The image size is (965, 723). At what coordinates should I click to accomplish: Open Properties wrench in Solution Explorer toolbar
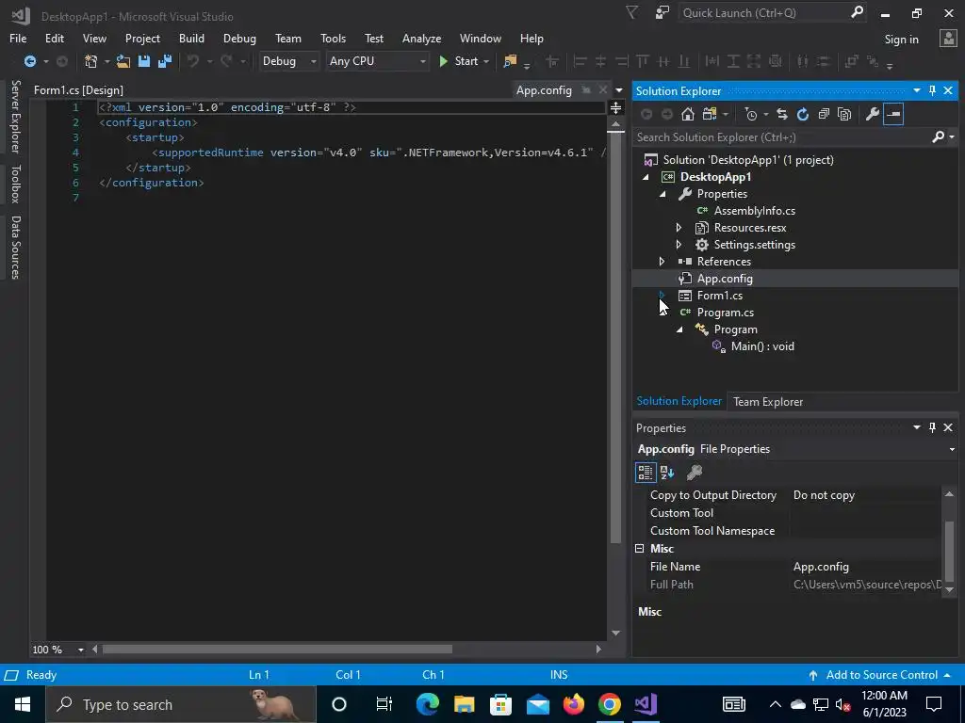pyautogui.click(x=872, y=114)
